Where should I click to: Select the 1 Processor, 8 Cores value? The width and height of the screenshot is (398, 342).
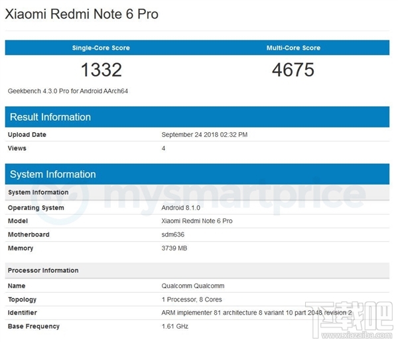(x=192, y=299)
